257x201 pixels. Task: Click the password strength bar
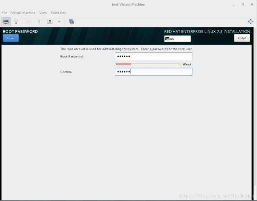147,64
